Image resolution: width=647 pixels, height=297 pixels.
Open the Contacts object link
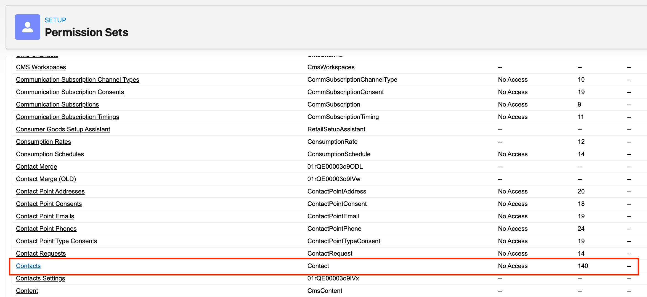(x=28, y=266)
